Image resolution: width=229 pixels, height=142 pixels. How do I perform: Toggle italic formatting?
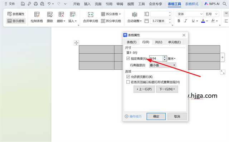(x=186, y=21)
